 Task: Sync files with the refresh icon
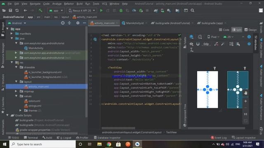point(17,11)
